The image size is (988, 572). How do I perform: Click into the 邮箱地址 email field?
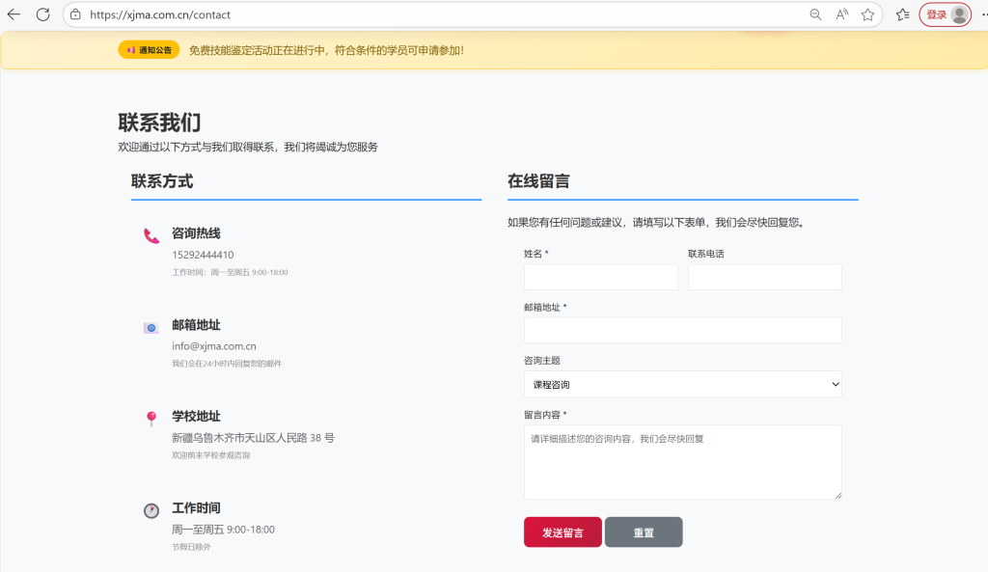coord(682,331)
